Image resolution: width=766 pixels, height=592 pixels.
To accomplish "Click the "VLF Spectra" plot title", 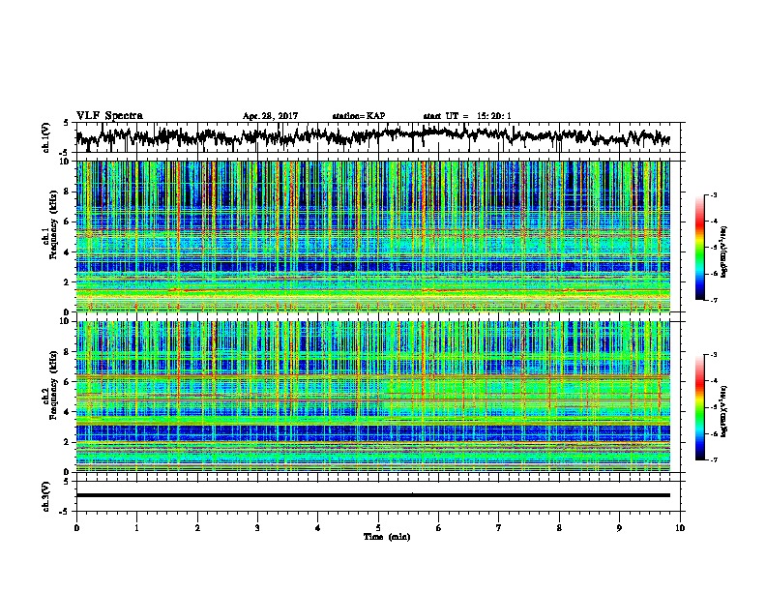I will tap(109, 116).
